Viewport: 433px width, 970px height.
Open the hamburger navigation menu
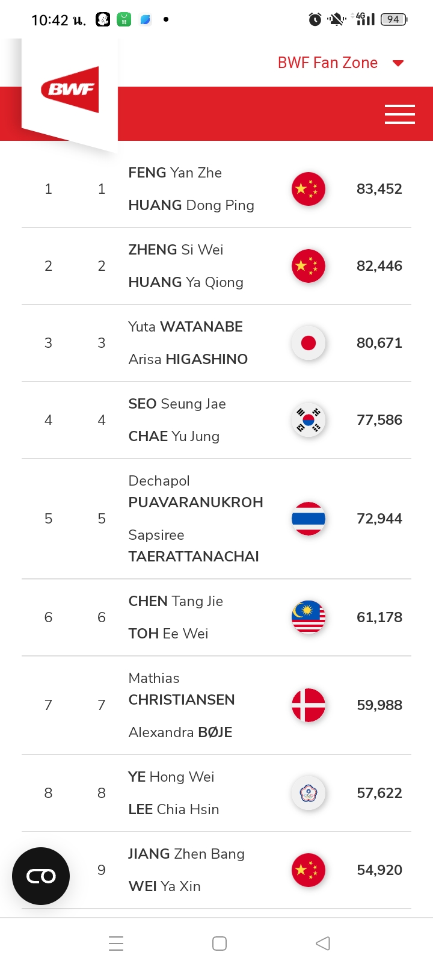click(400, 114)
